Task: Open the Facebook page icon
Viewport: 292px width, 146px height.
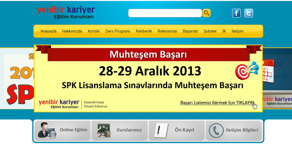Action: click(236, 13)
